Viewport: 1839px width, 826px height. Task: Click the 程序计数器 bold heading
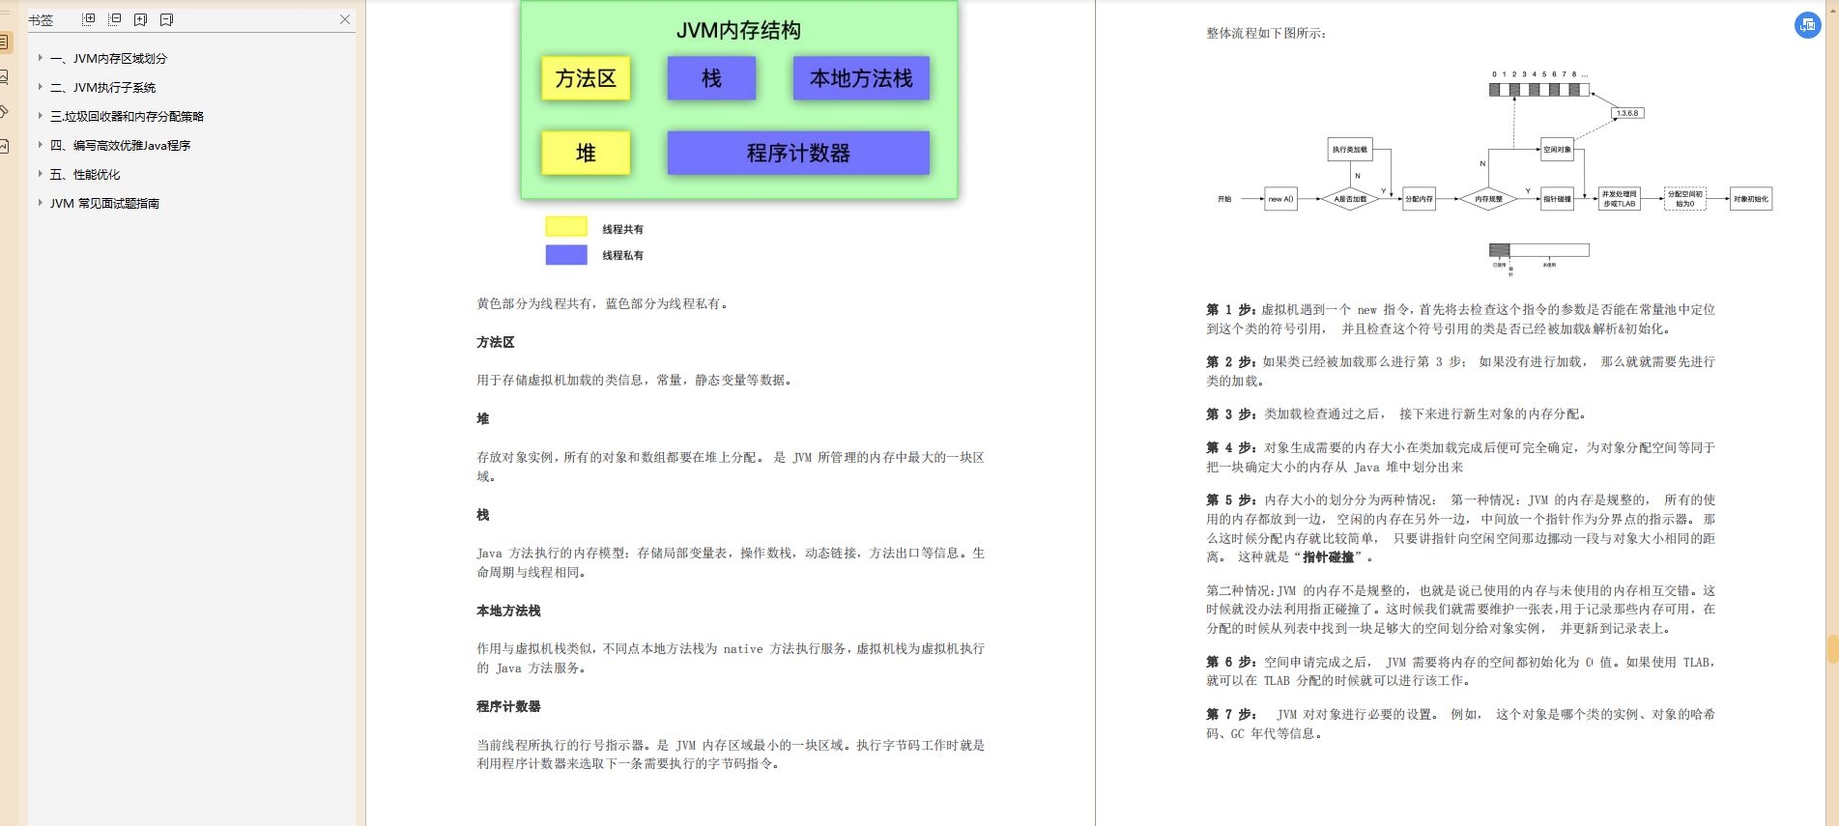[x=508, y=706]
